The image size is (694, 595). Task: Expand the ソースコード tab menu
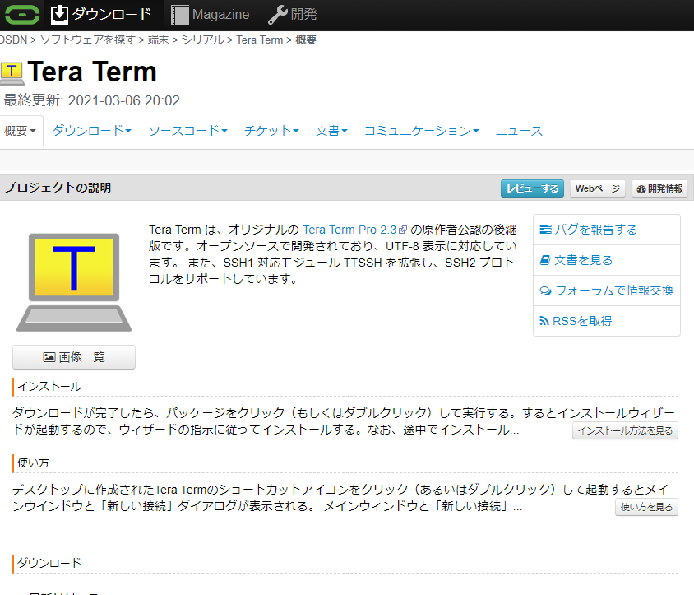(187, 131)
